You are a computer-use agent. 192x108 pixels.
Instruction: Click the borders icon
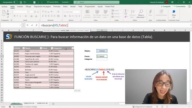coord(26,16)
